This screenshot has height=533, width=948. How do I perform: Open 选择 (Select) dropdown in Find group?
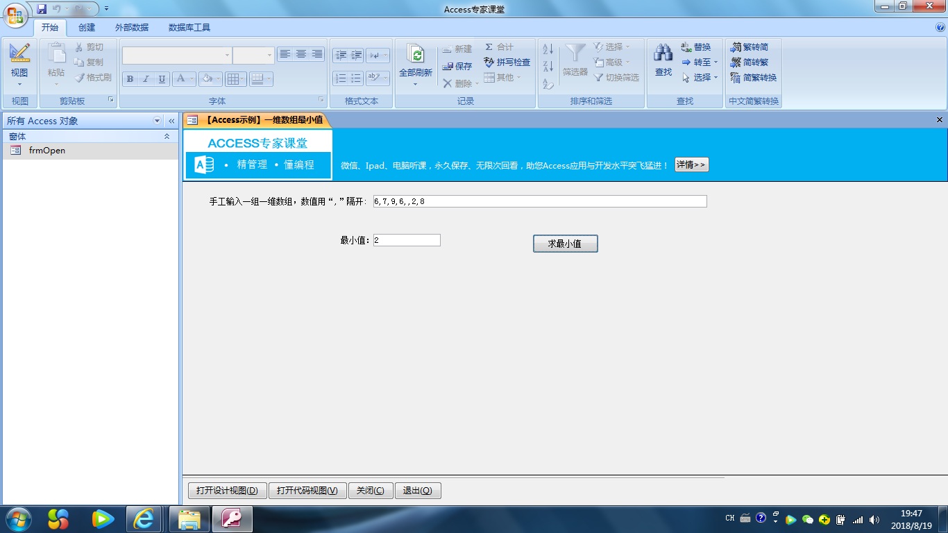[x=700, y=78]
